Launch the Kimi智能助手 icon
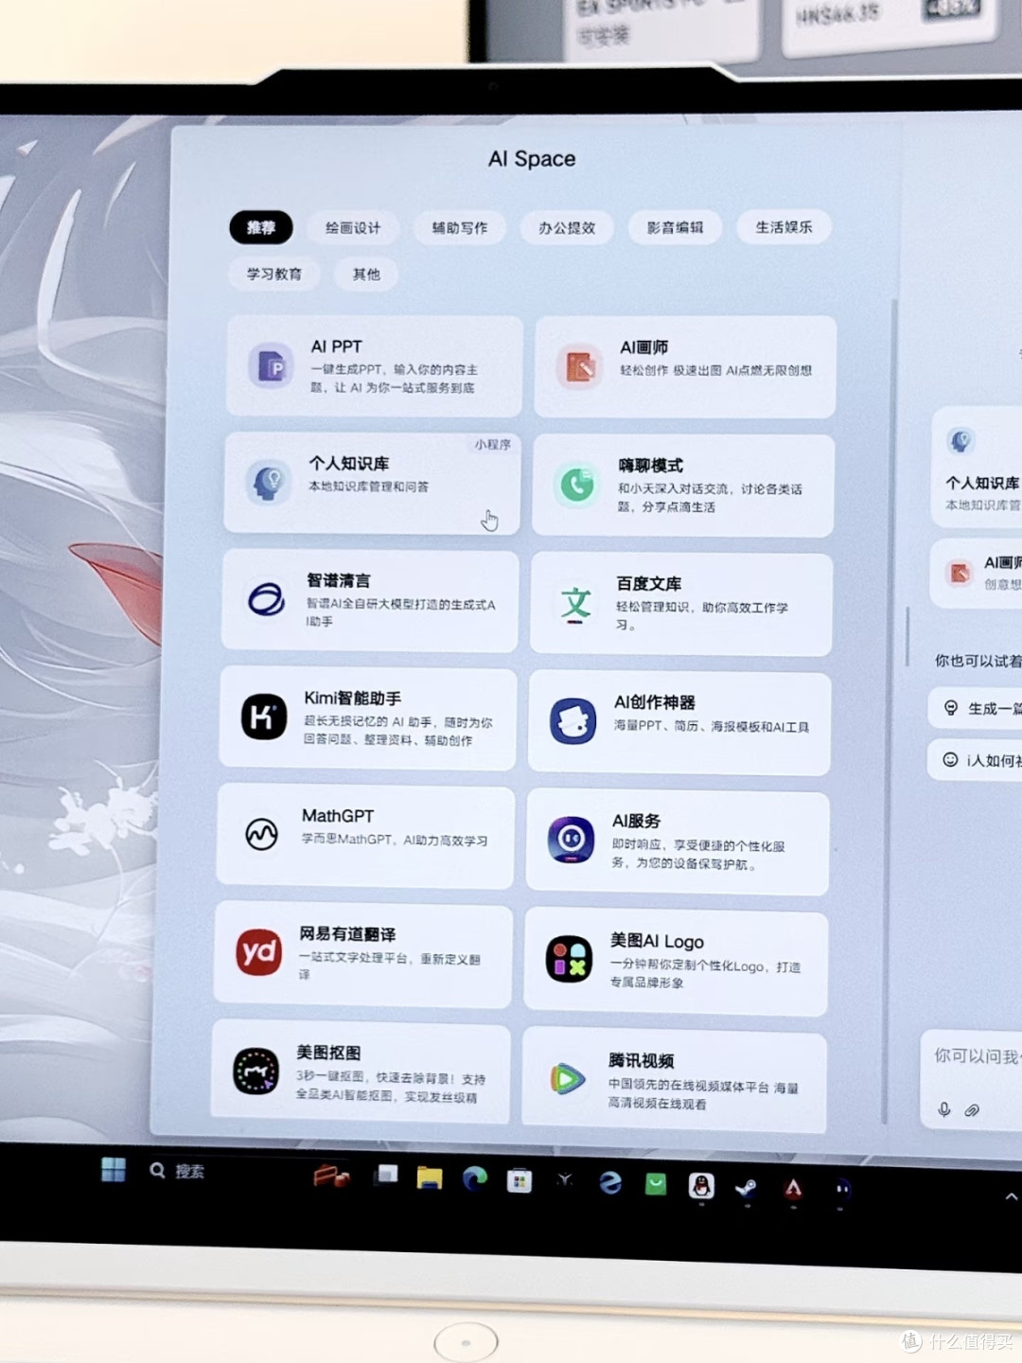 click(x=263, y=717)
